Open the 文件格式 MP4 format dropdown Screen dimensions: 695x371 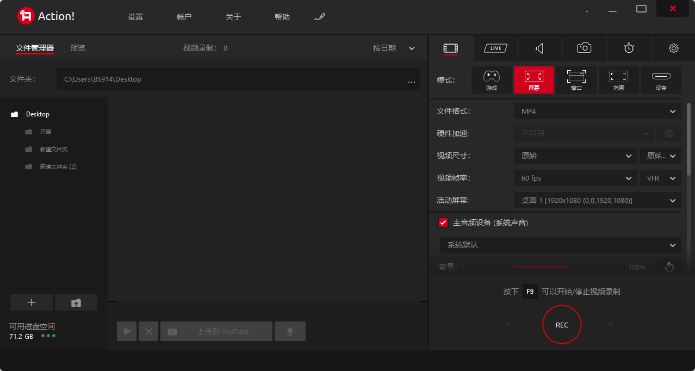click(x=597, y=111)
